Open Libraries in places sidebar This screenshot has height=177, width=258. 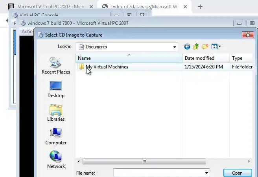click(x=56, y=113)
